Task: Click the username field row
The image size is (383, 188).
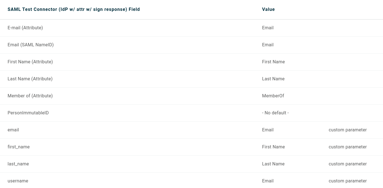Action: (x=18, y=181)
